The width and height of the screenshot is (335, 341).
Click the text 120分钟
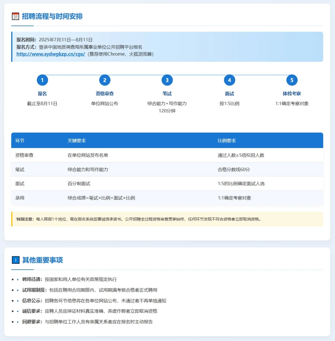point(167,111)
